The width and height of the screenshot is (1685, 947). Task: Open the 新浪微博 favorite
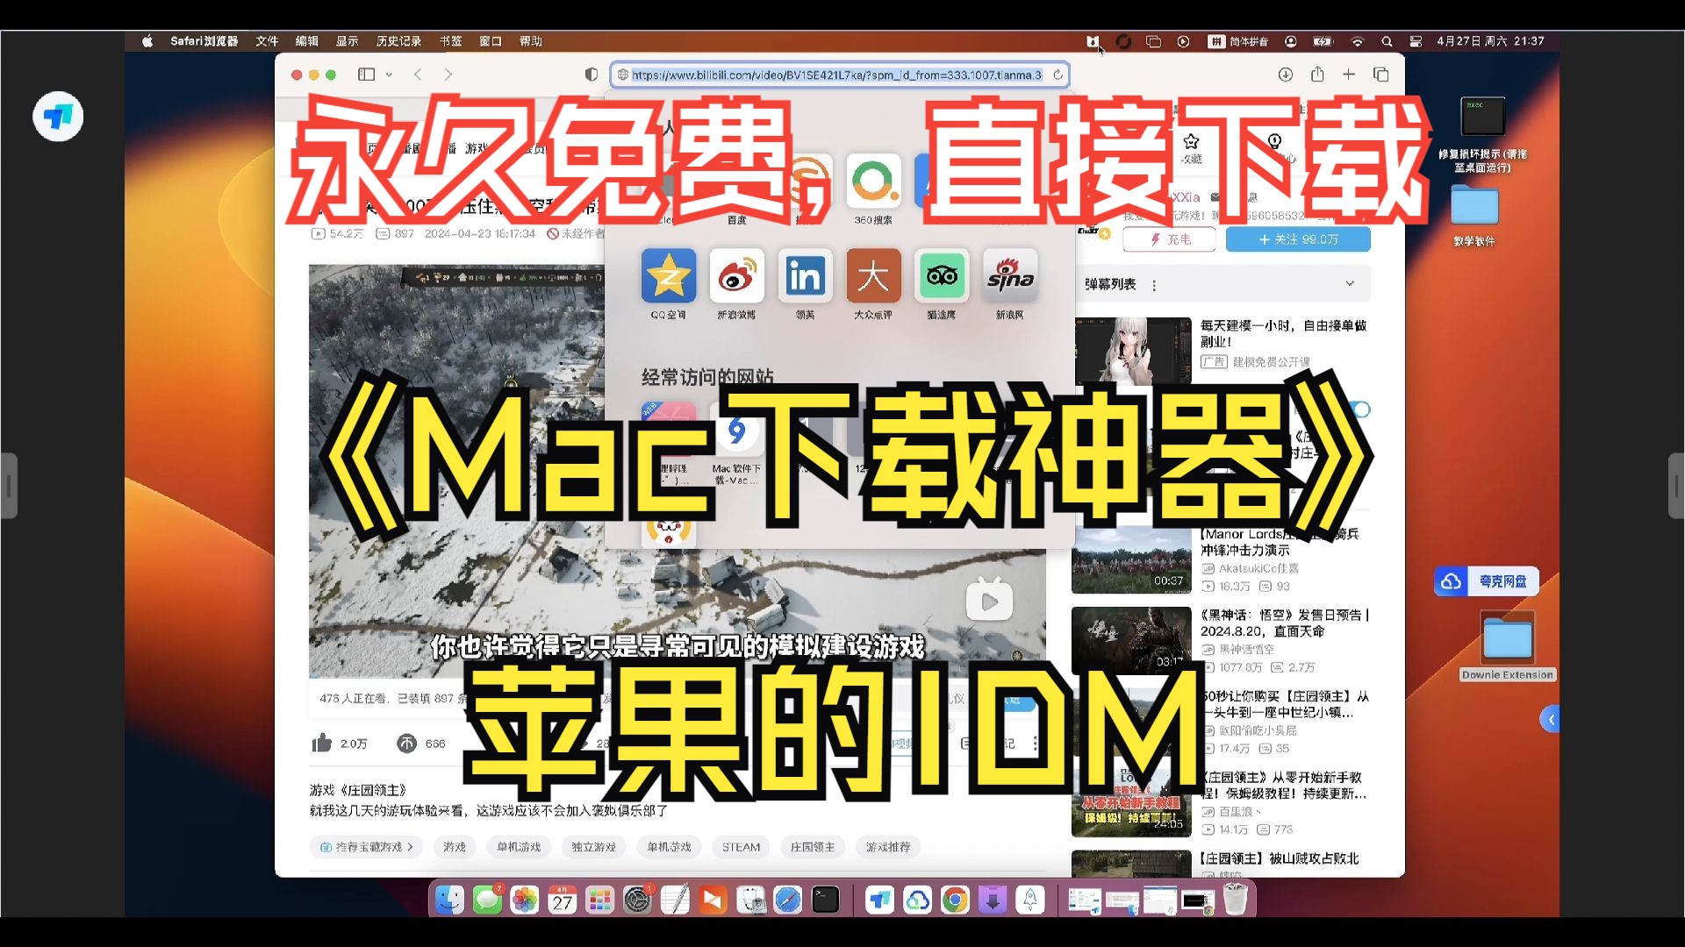click(x=736, y=284)
